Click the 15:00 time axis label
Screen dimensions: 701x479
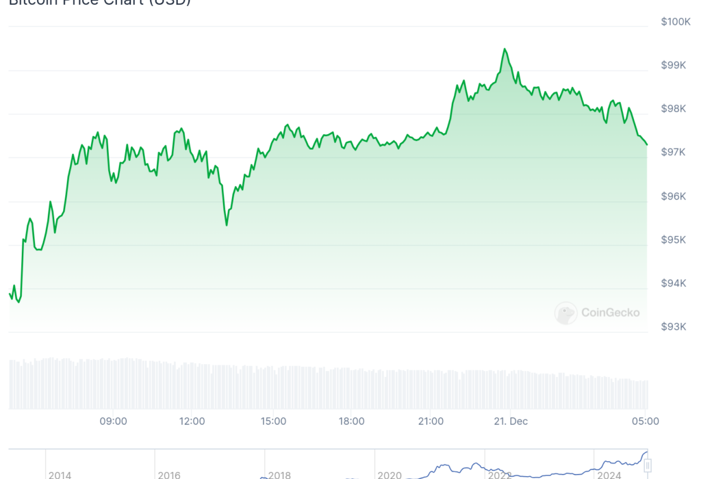click(273, 421)
